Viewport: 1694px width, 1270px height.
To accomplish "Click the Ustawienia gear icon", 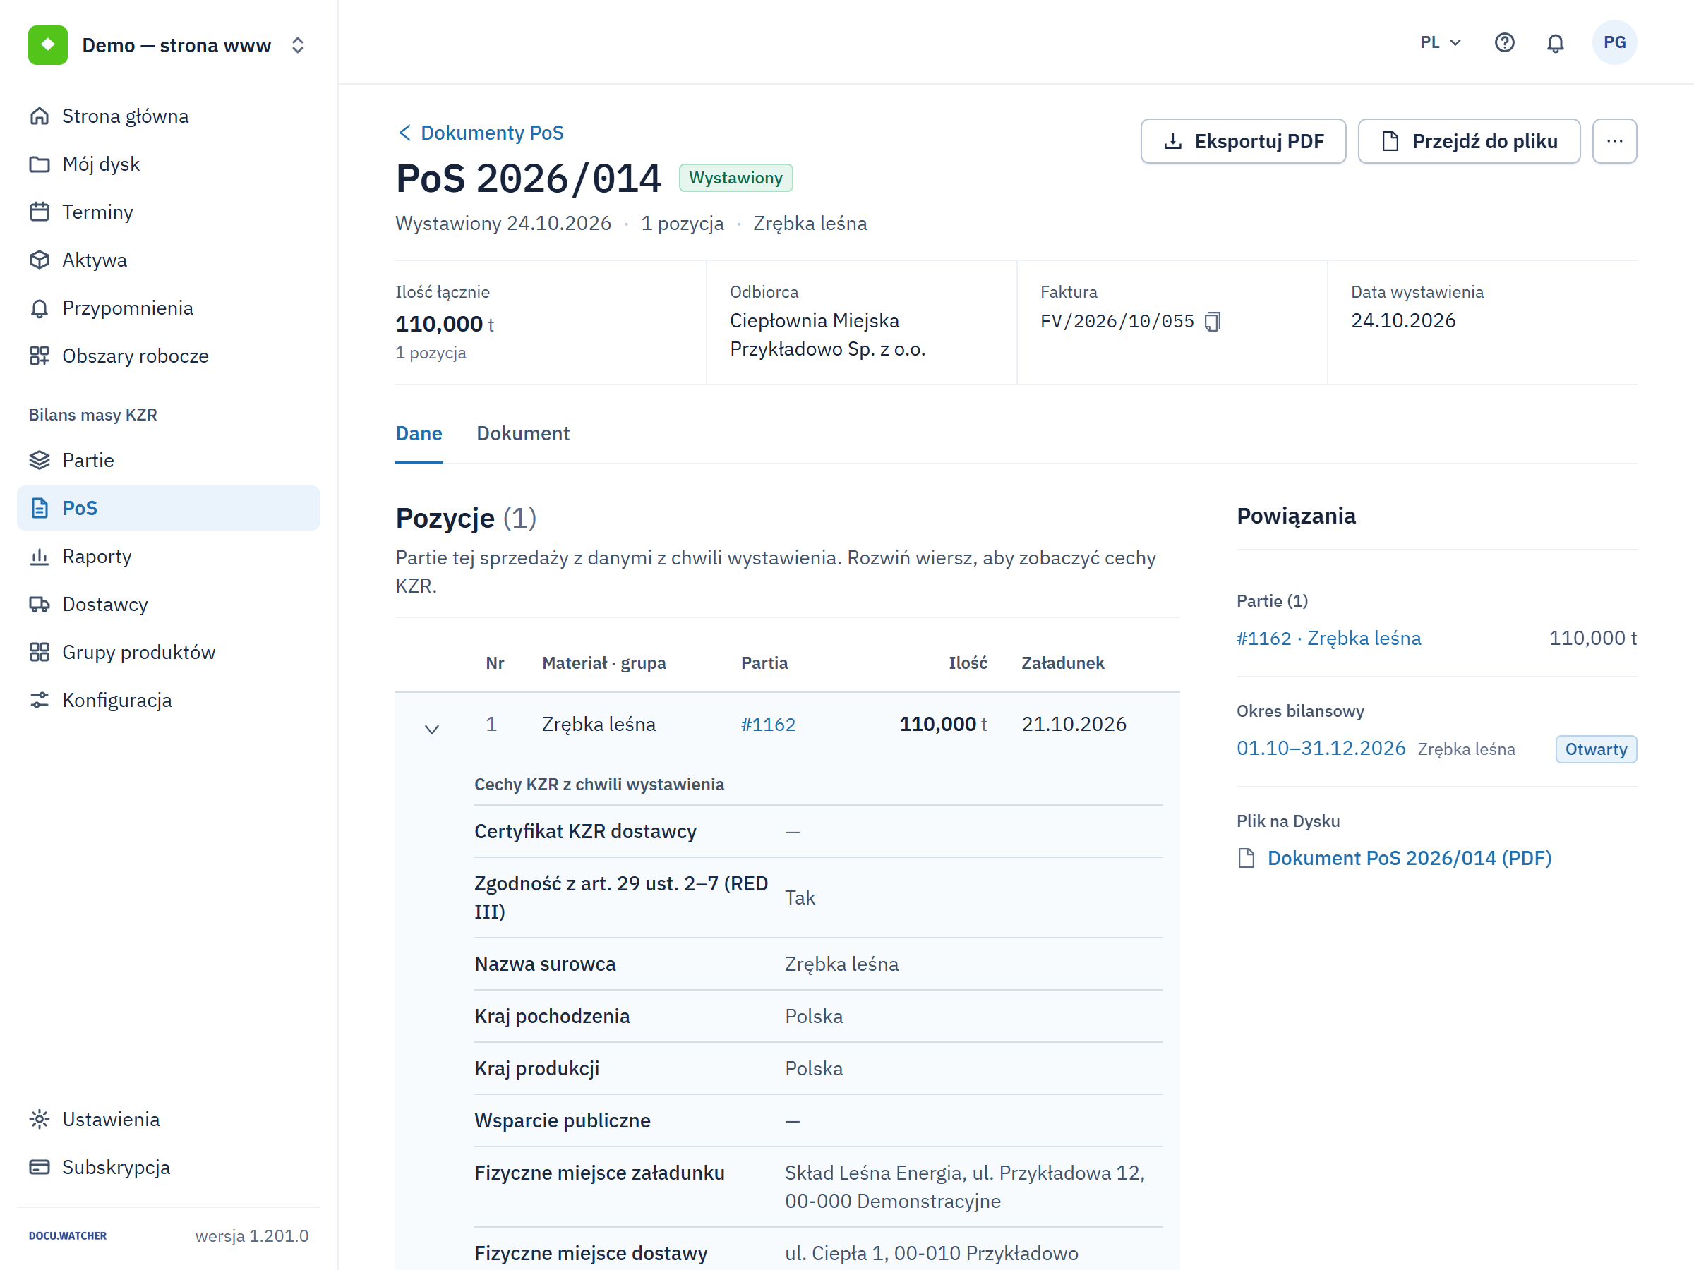I will (39, 1119).
